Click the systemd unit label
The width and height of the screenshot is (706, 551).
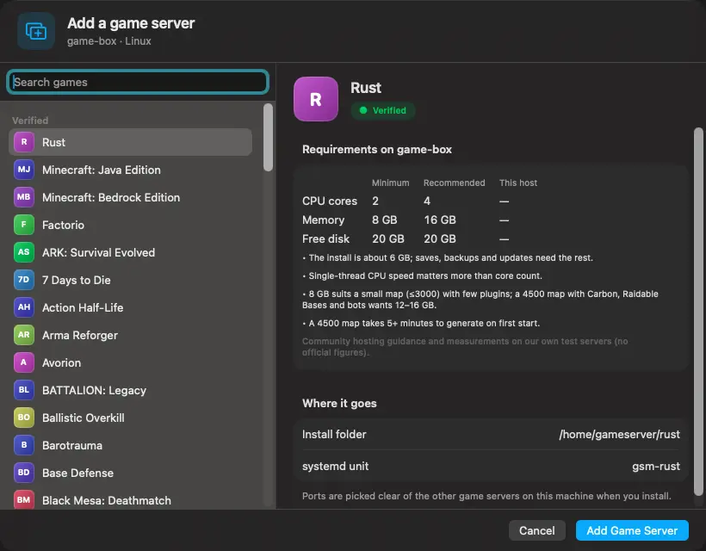coord(335,467)
